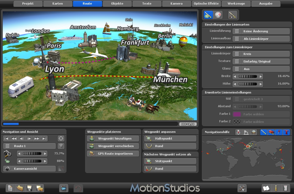Toggle the angle indicator icon in Navigationshilfe
This screenshot has width=294, height=194.
pyautogui.click(x=246, y=132)
